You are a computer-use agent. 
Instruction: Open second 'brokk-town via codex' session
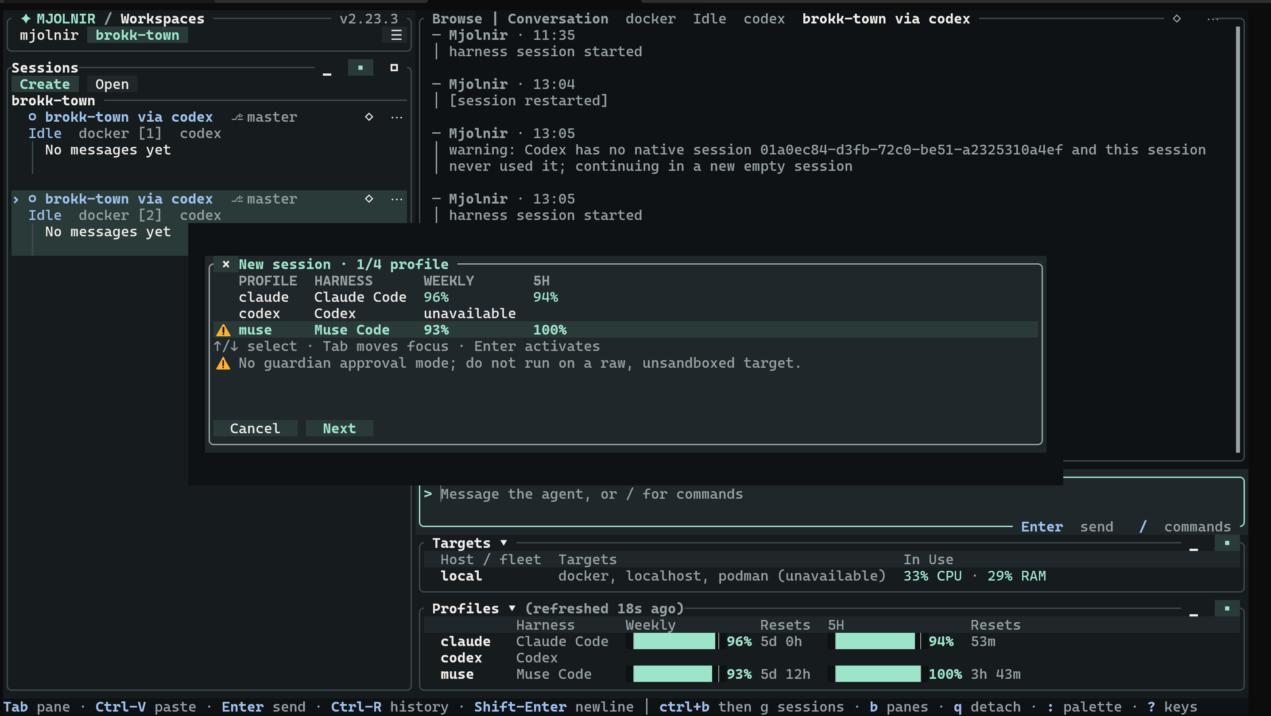[129, 199]
